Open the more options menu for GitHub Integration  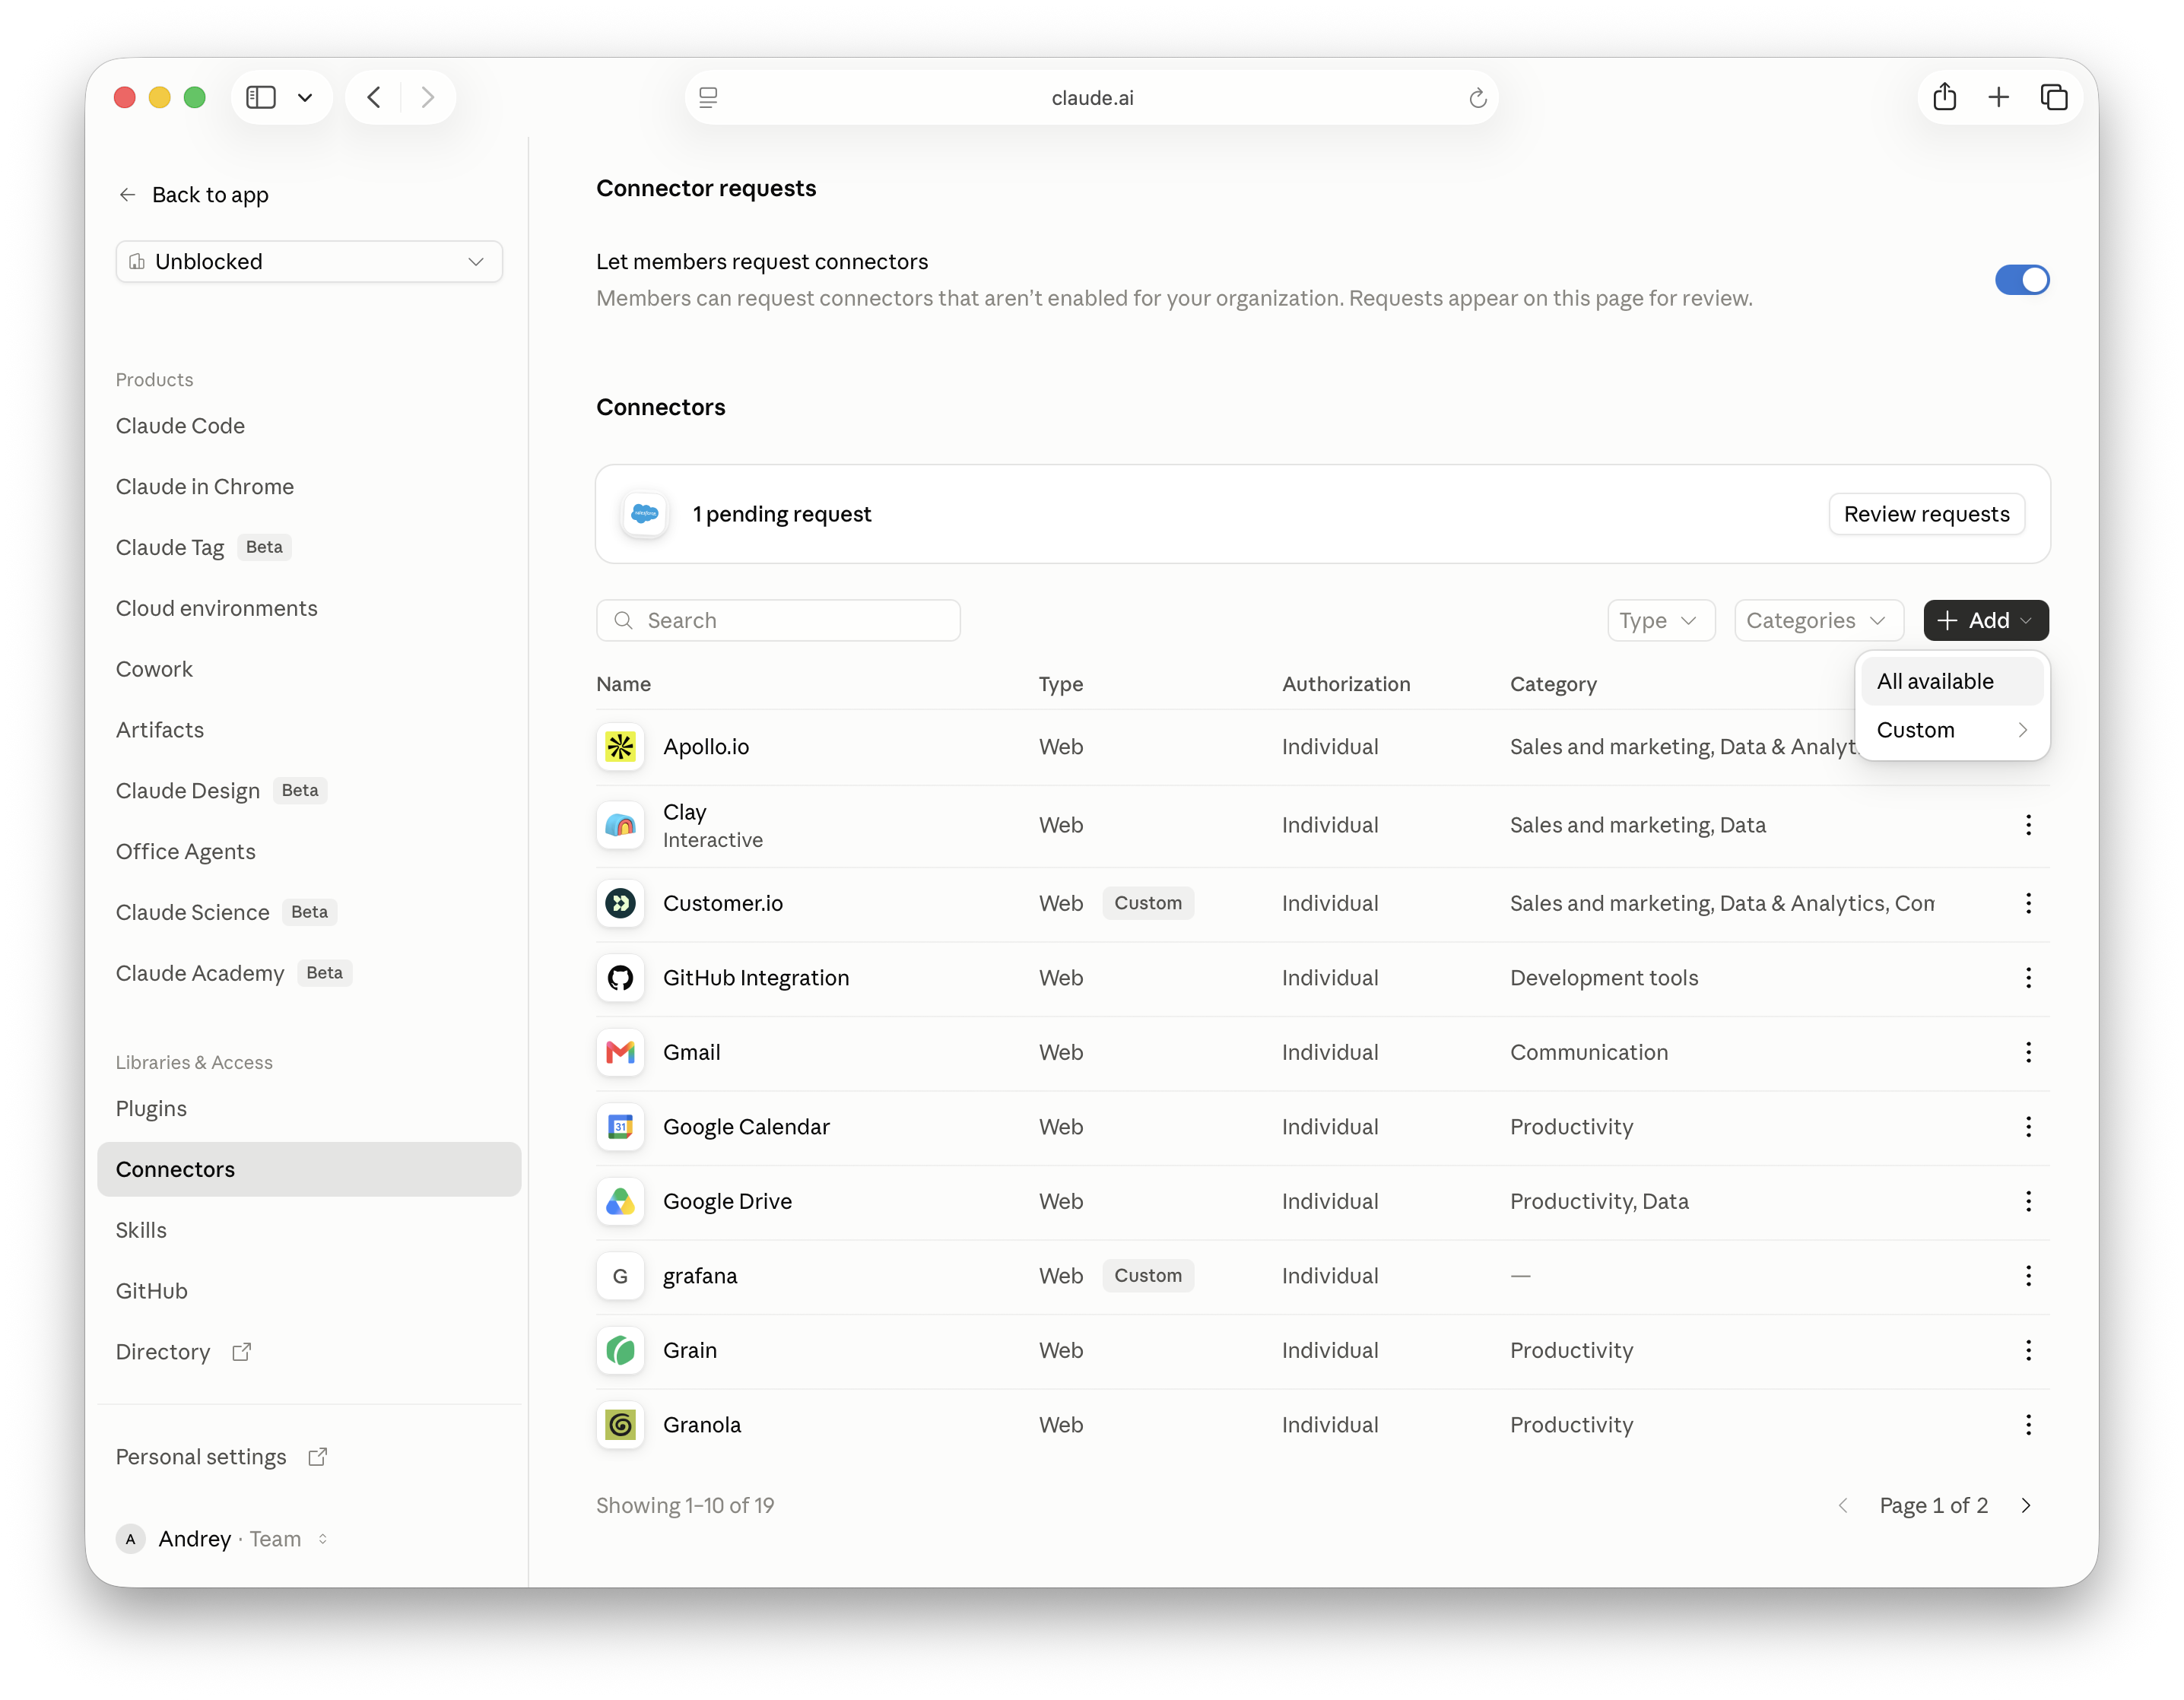2028,978
